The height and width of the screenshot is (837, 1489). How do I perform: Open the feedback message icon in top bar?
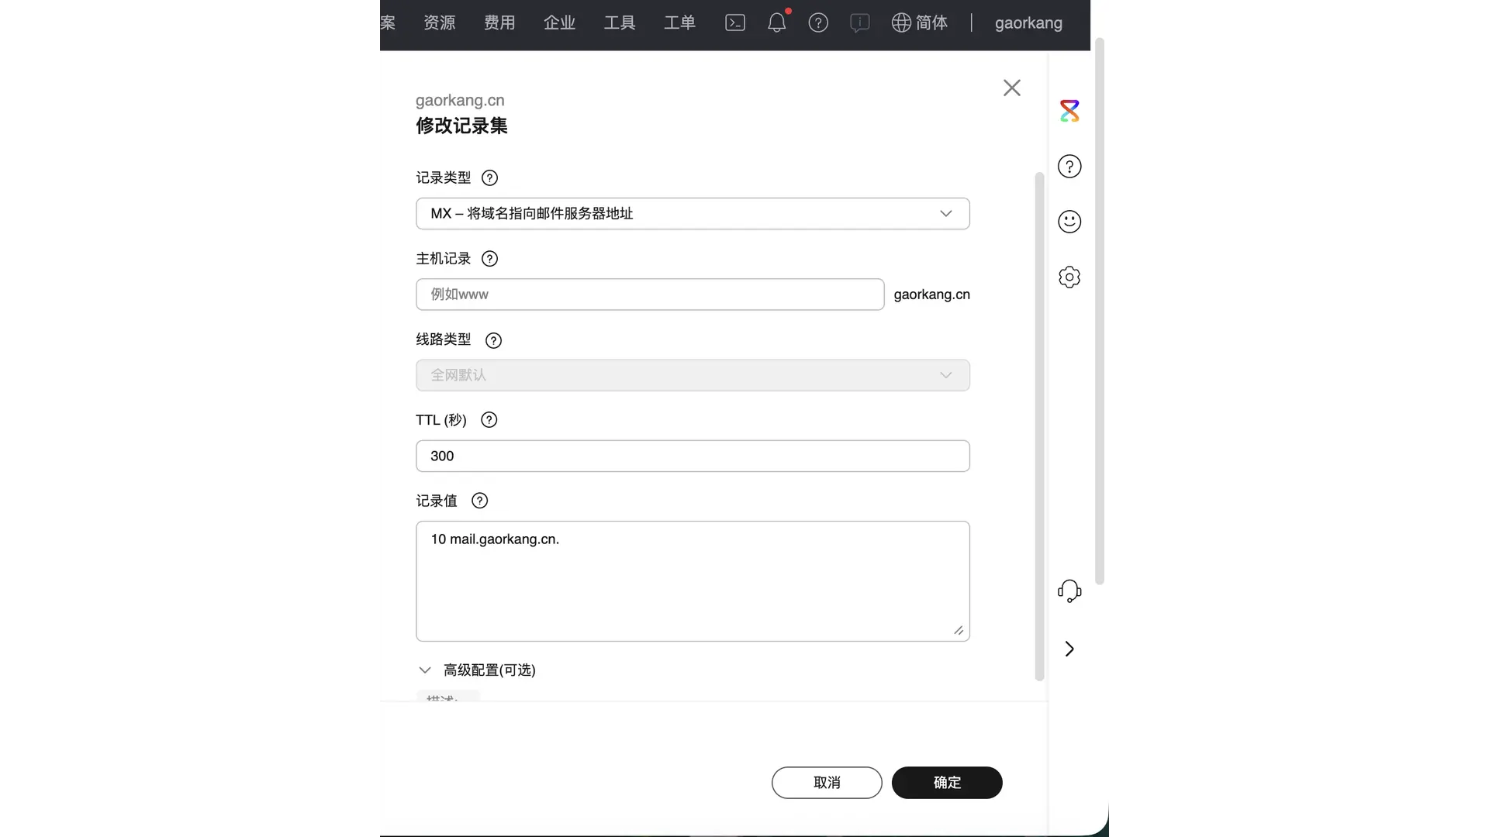859,22
